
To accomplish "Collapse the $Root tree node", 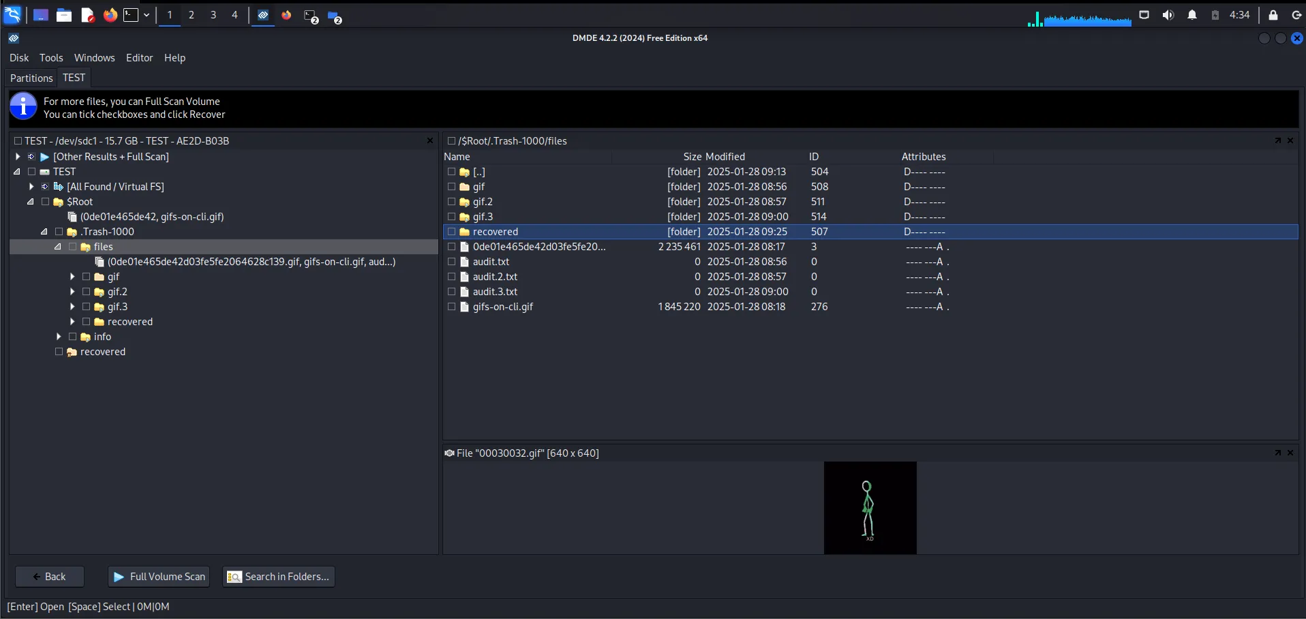I will click(31, 202).
